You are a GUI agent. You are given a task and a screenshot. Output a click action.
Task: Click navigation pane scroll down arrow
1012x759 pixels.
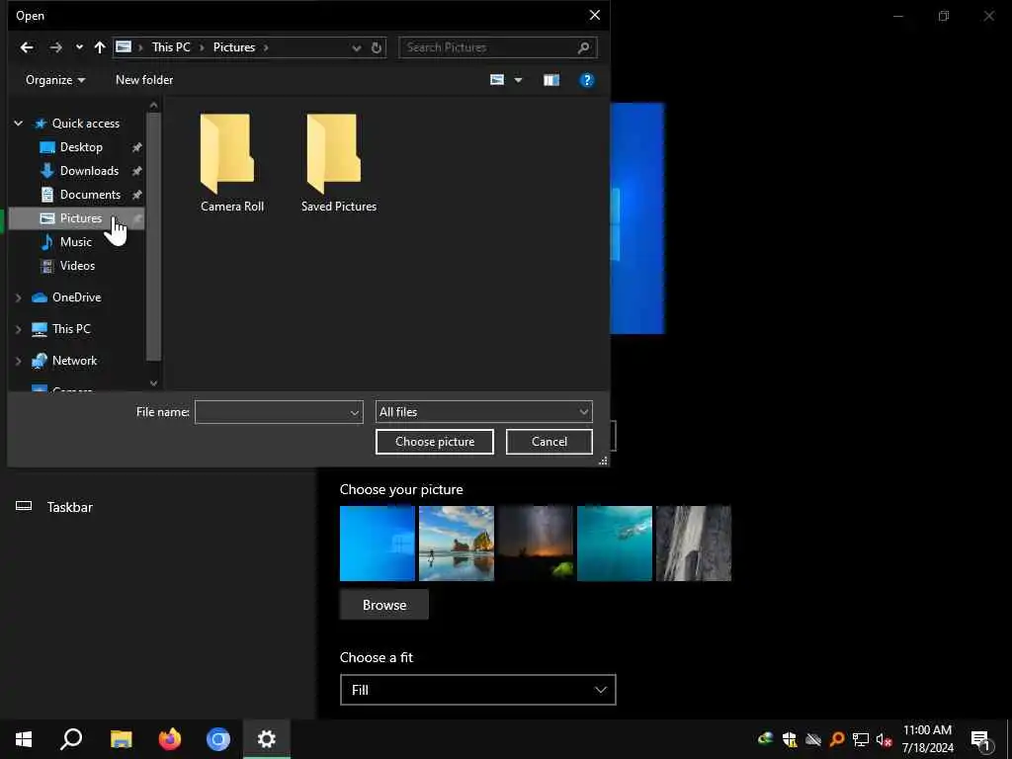(x=153, y=382)
